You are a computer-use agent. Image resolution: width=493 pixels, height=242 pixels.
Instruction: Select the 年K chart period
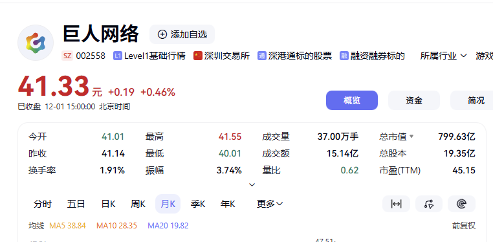(x=228, y=204)
